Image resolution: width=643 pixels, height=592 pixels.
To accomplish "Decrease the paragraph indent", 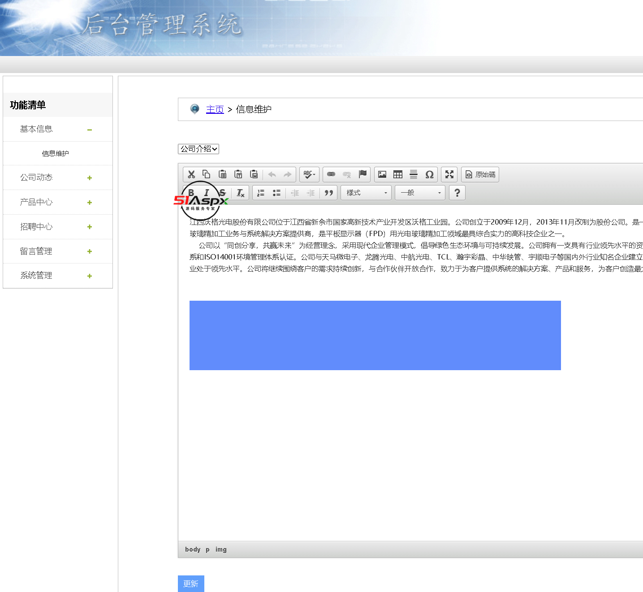I will (x=295, y=193).
